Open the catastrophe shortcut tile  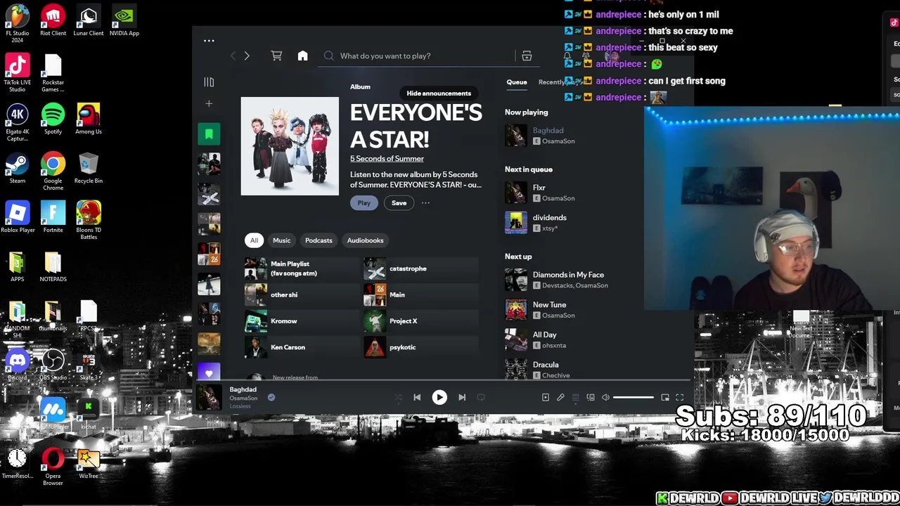[420, 268]
